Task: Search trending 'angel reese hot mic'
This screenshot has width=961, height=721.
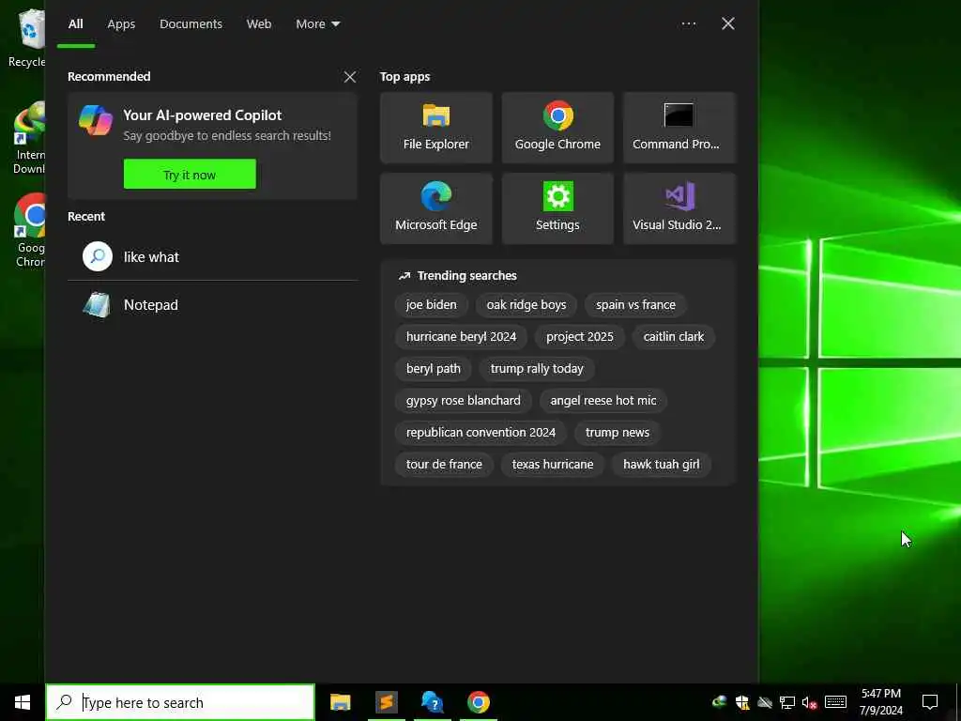Action: tap(603, 400)
